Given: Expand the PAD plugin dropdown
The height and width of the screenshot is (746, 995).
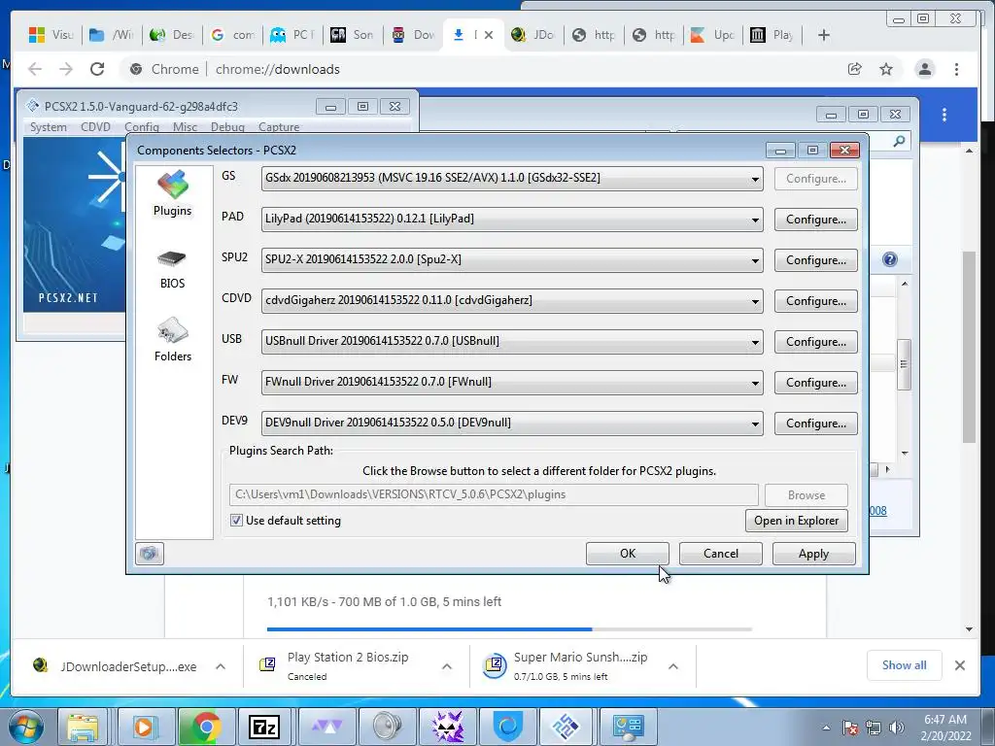Looking at the screenshot, I should tap(754, 220).
